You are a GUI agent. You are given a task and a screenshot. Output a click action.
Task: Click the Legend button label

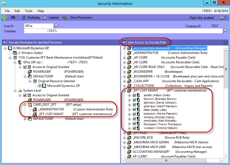pos(54,18)
